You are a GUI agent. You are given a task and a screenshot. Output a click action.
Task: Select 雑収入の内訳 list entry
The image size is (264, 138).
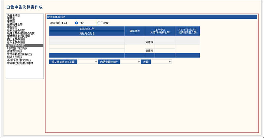click(x=15, y=57)
